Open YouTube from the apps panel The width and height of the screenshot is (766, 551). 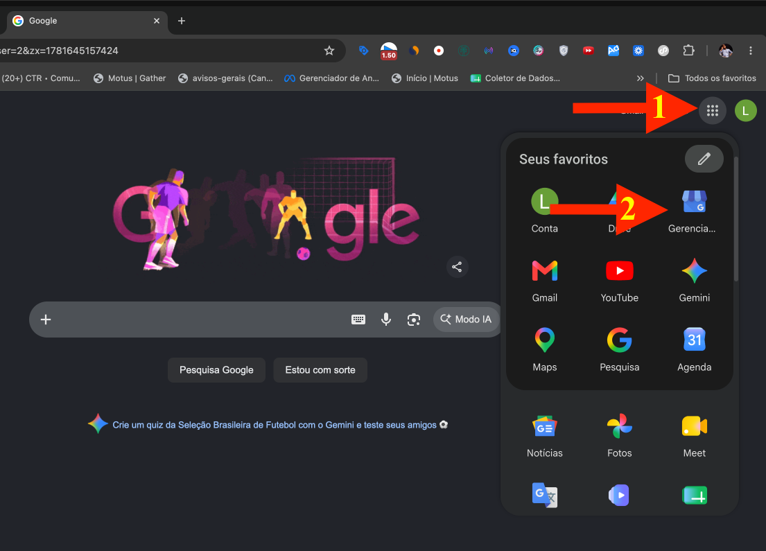click(x=619, y=281)
